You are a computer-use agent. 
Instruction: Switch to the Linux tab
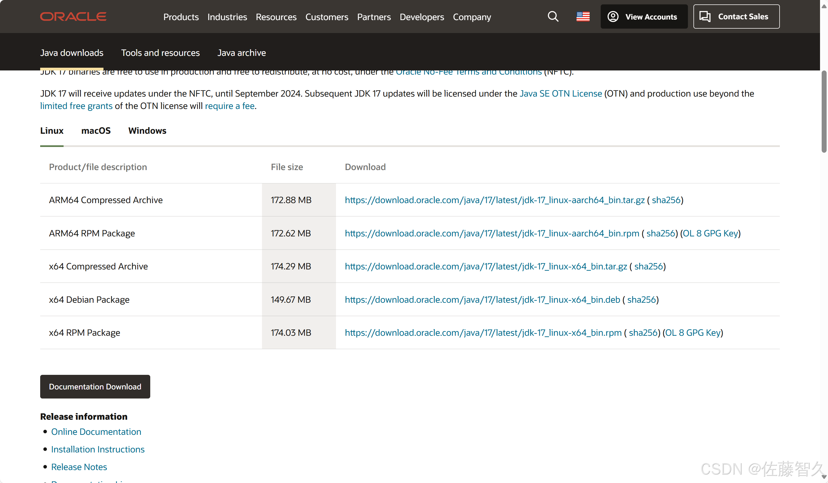click(x=51, y=131)
